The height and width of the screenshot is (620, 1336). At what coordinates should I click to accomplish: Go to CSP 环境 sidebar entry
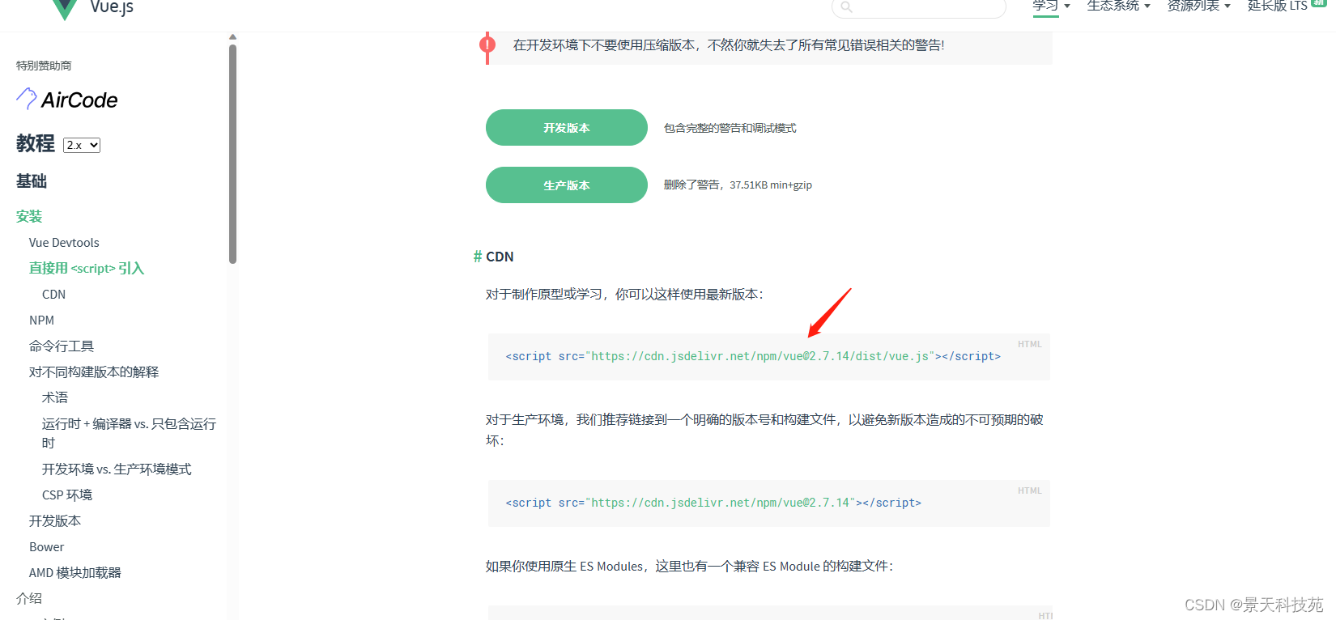(x=67, y=495)
